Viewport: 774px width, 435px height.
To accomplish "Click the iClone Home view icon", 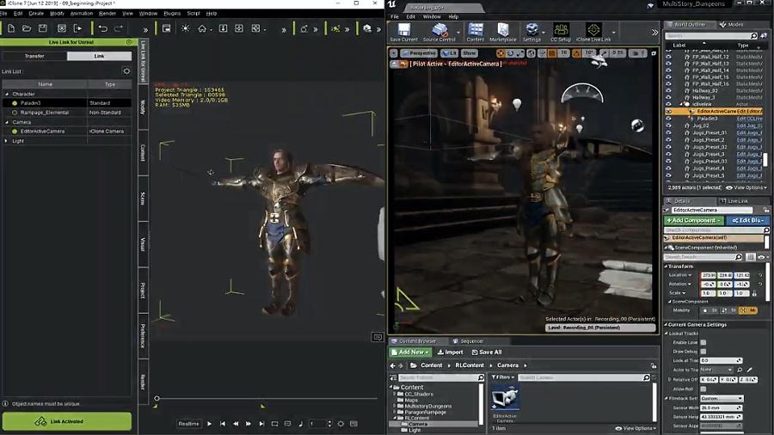I will click(202, 28).
